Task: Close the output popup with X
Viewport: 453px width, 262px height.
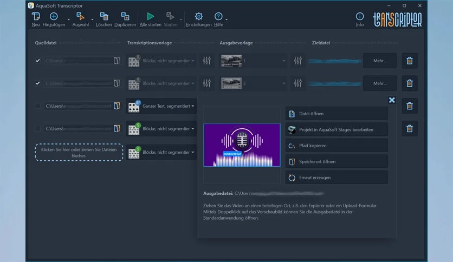Action: (x=392, y=100)
